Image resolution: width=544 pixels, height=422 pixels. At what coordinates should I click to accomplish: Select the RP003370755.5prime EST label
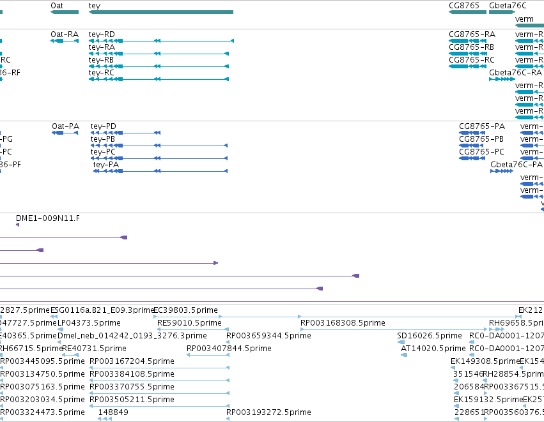[x=132, y=387]
